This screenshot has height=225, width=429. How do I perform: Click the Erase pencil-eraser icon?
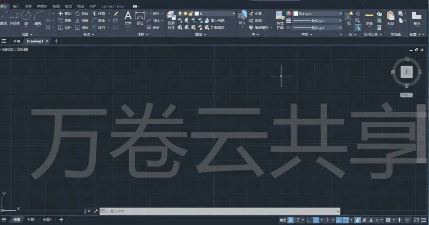[x=116, y=13]
